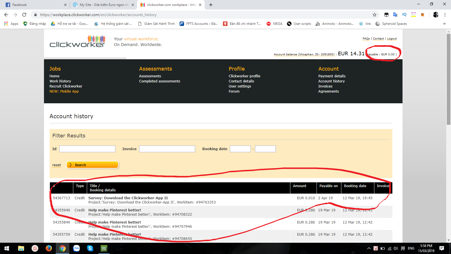The image size is (451, 254).
Task: Open Agreements under Account
Action: pos(329,91)
